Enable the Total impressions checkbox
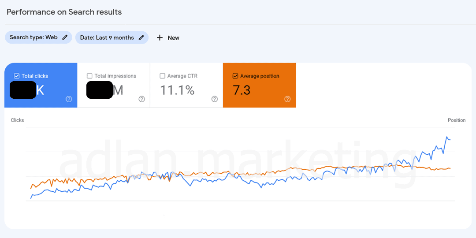The image size is (476, 238). 89,76
